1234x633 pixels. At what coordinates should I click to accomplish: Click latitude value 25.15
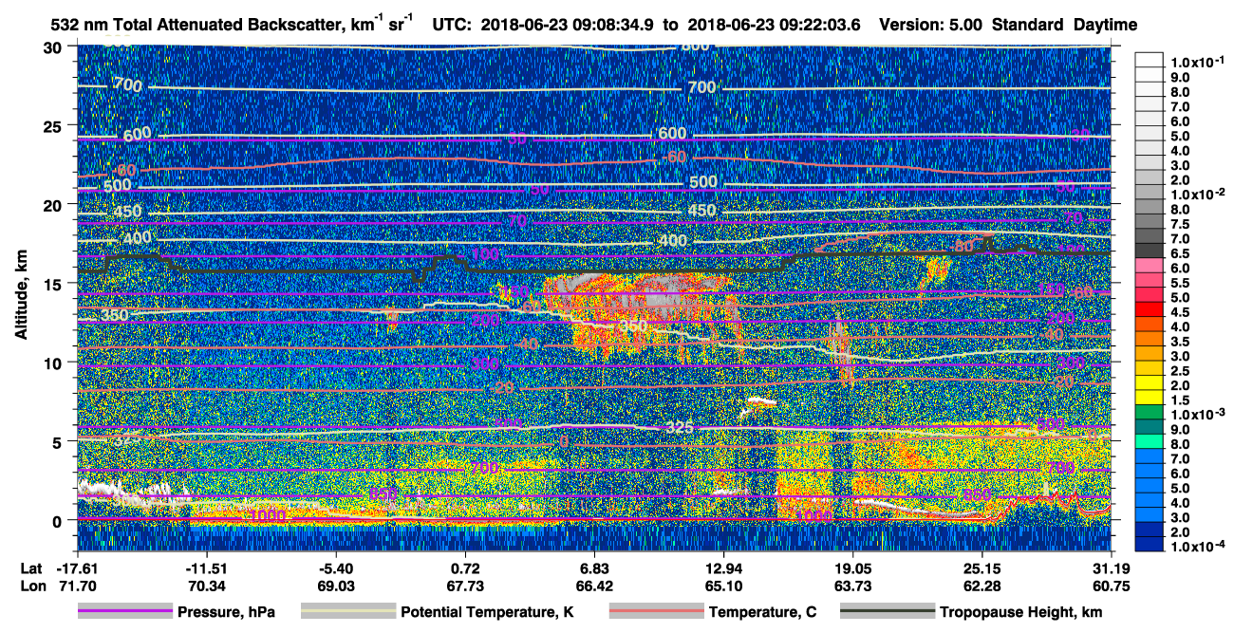(x=982, y=568)
